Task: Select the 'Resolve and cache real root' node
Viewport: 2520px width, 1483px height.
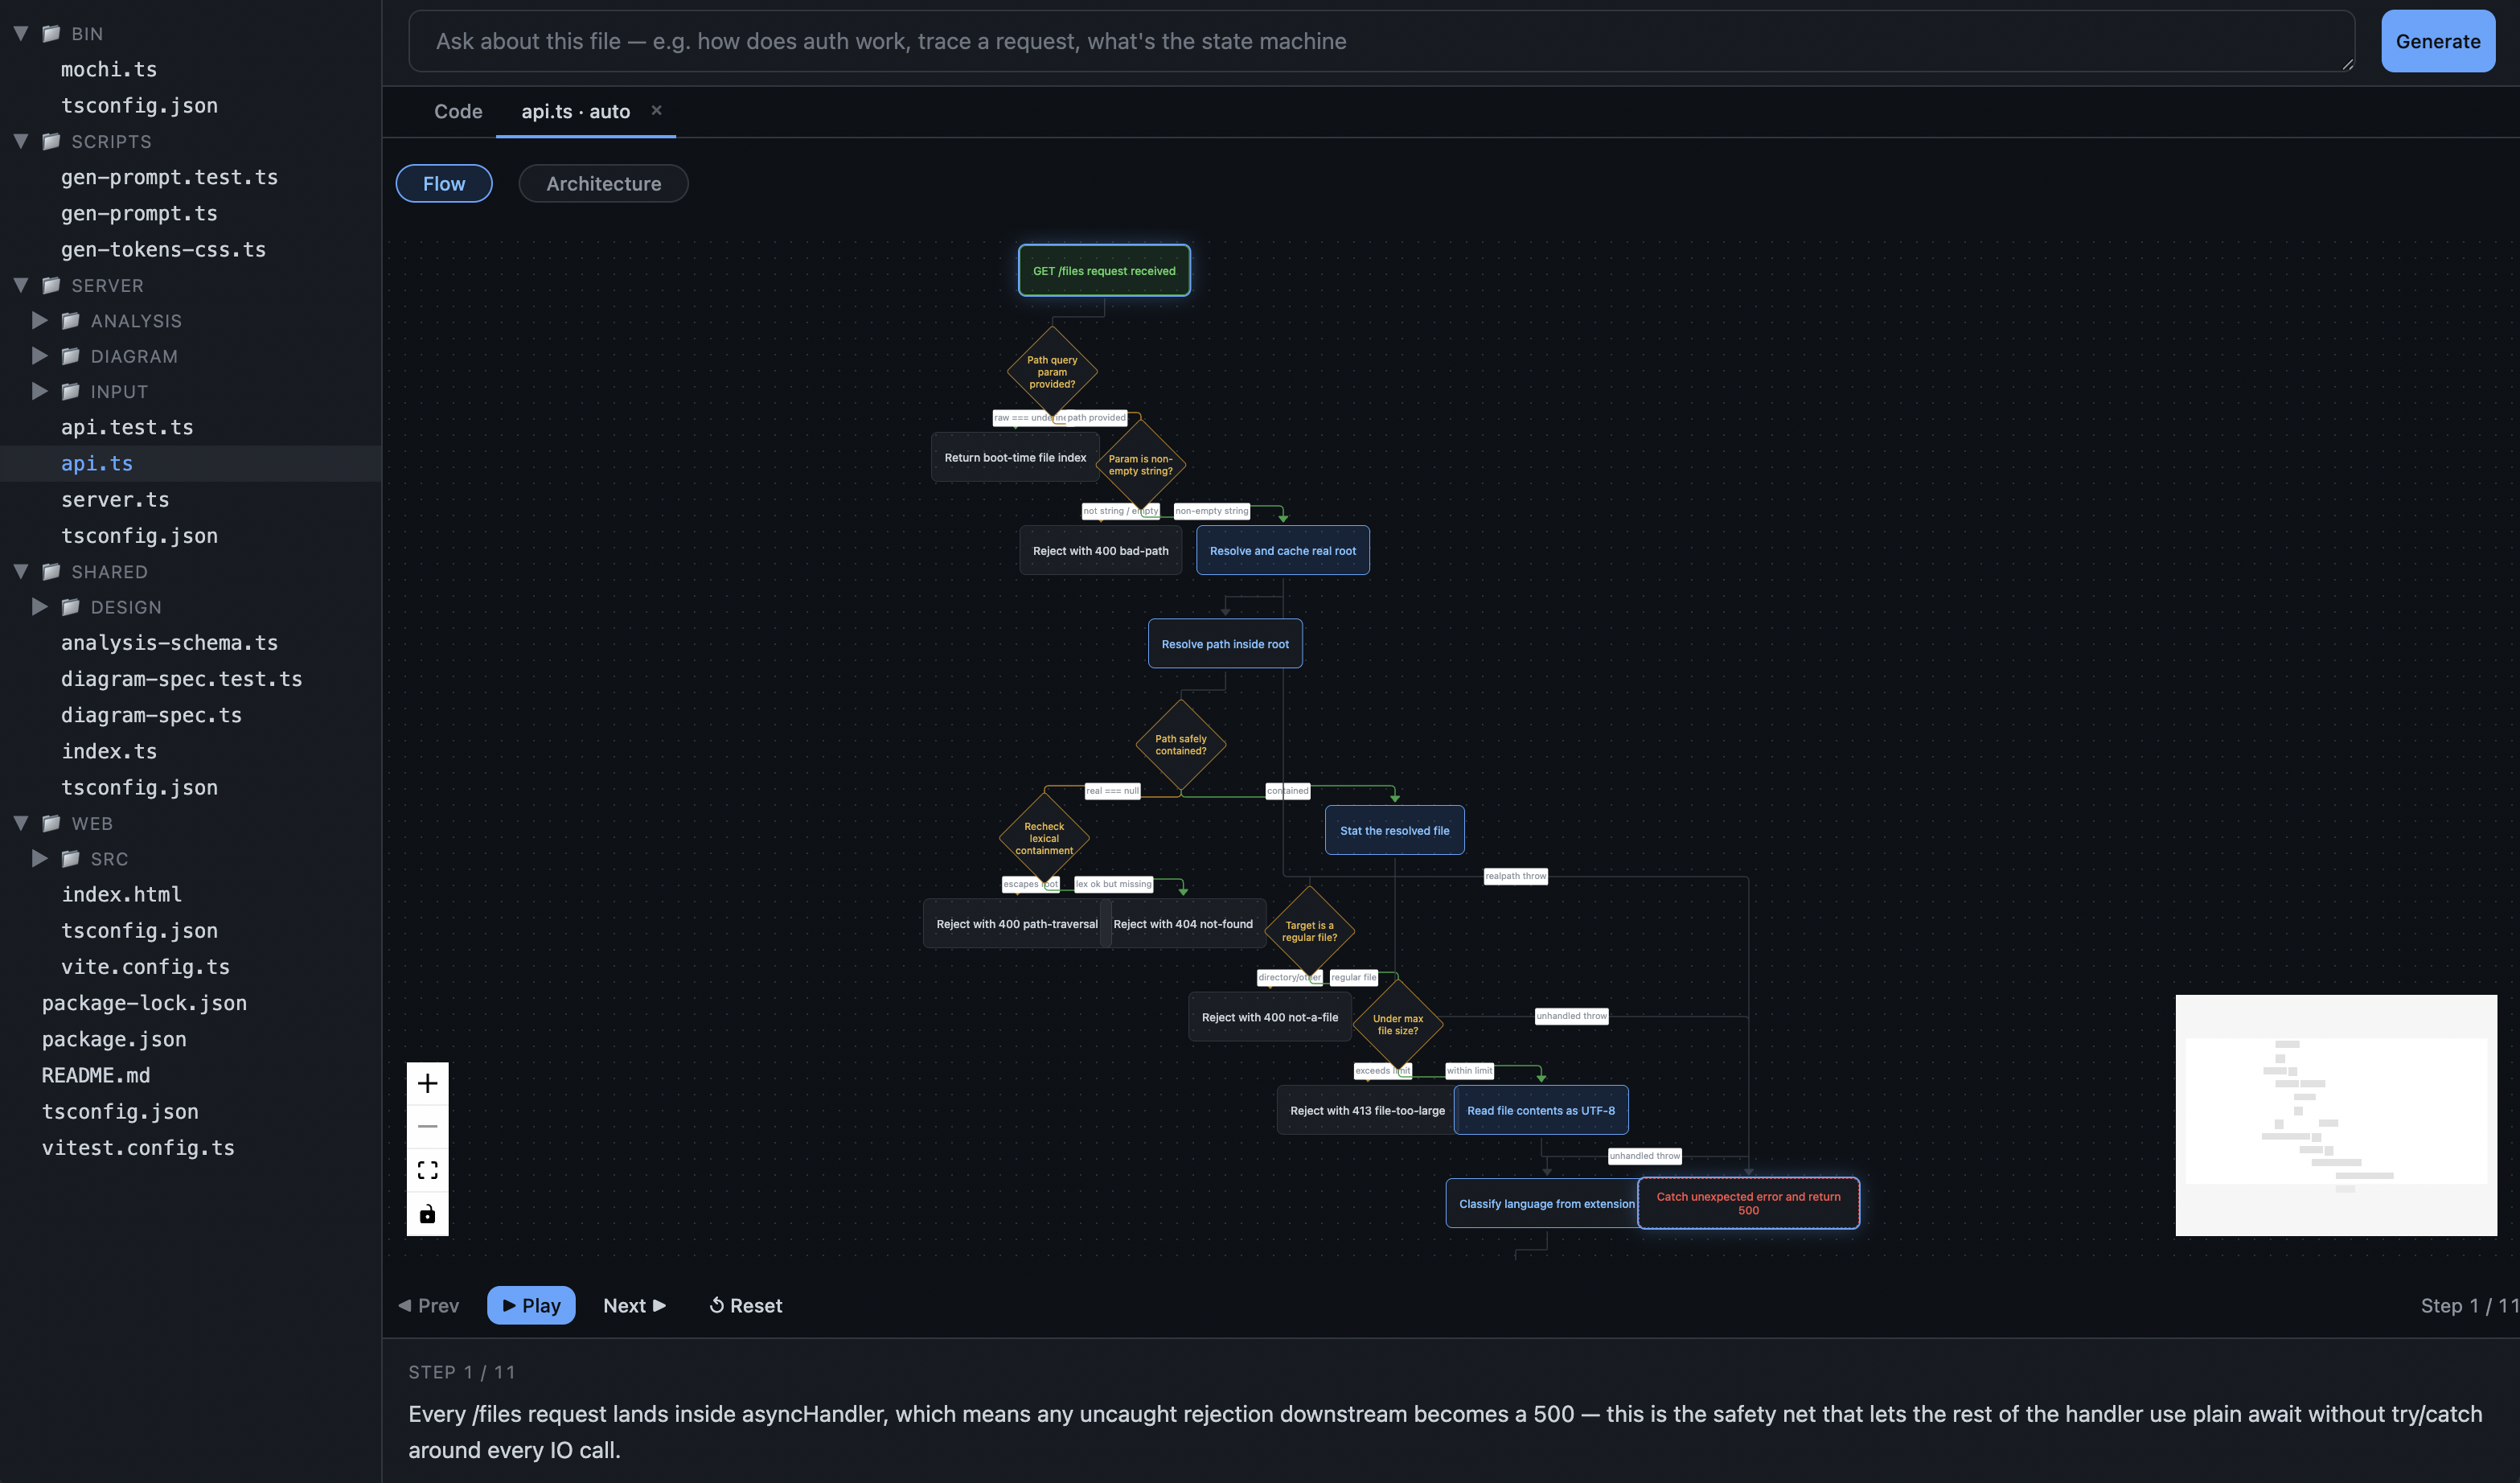Action: [x=1283, y=551]
